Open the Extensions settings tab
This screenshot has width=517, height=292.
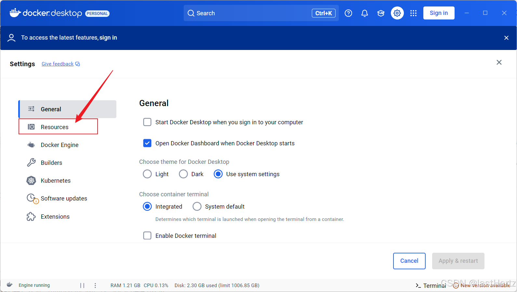[67, 216]
